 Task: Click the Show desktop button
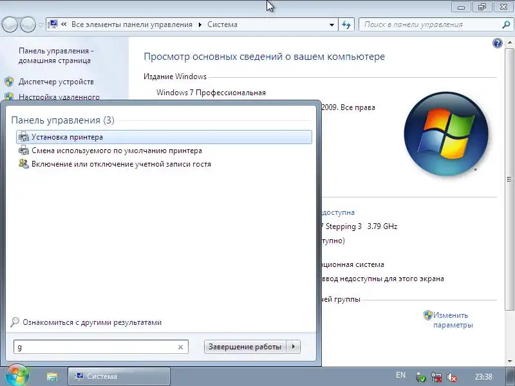510,377
